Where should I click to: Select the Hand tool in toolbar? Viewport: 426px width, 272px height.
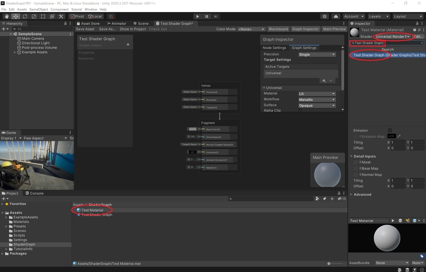click(7, 16)
